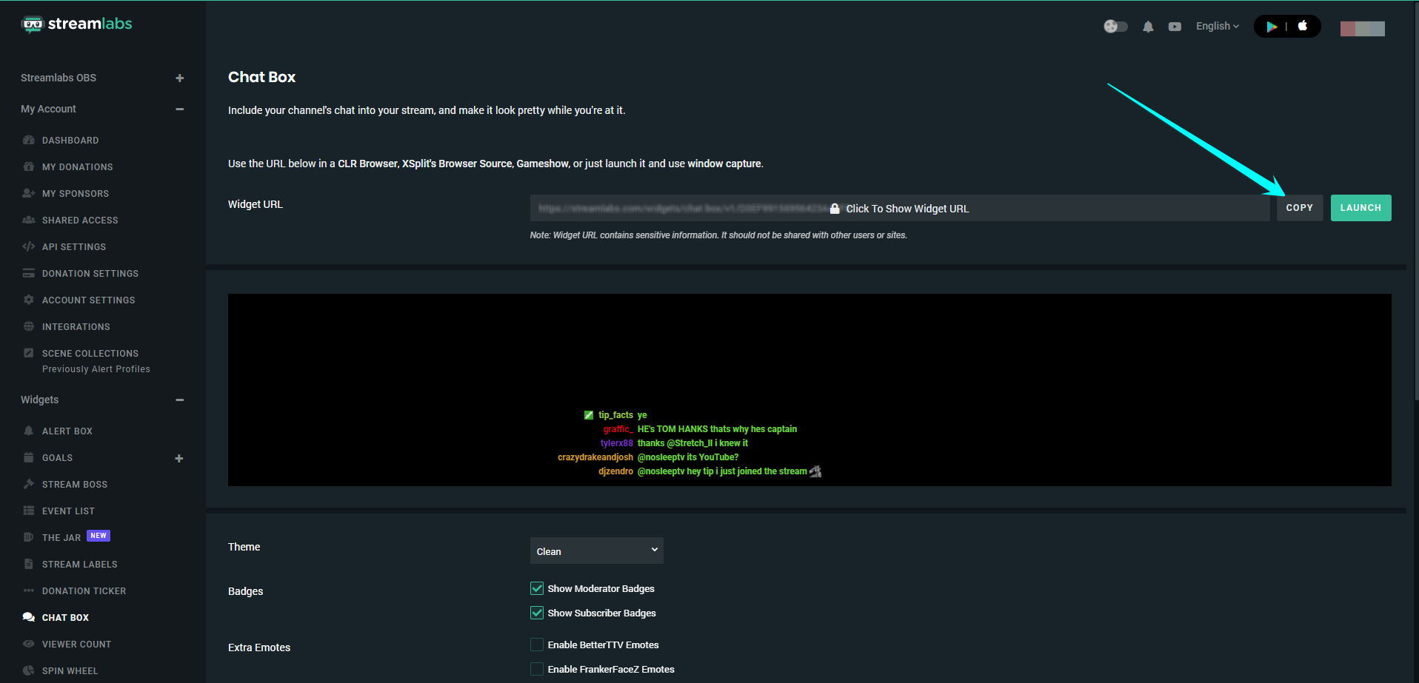
Task: Click crazydrakeandjosh username in chat preview
Action: coord(595,457)
